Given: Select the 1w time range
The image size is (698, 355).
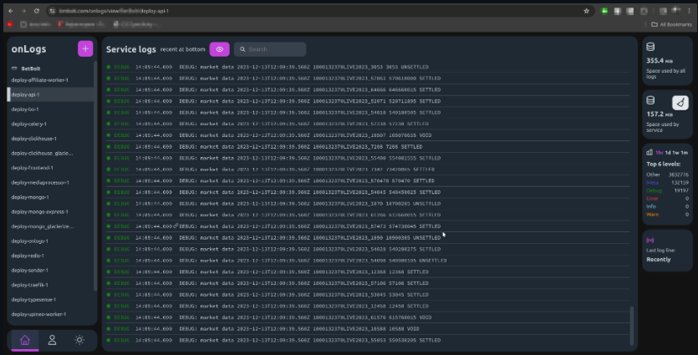Looking at the screenshot, I should [675, 153].
